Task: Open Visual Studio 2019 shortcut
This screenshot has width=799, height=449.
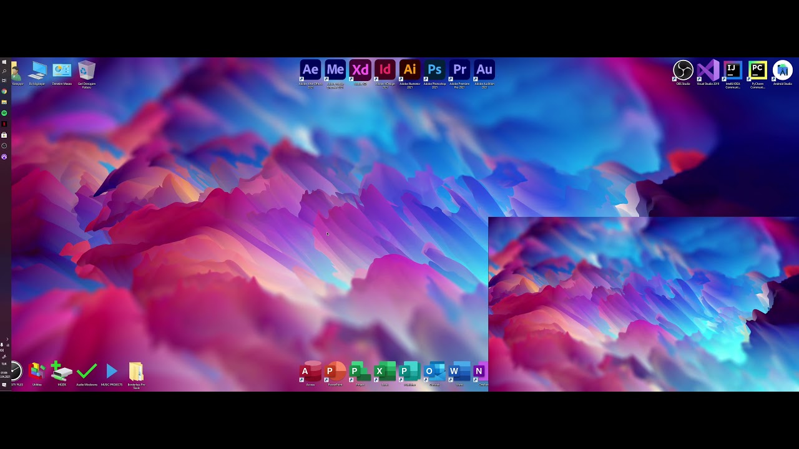Action: pos(708,72)
